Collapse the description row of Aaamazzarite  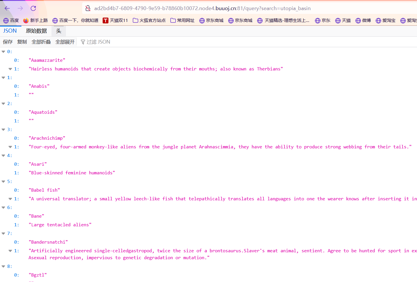[10, 69]
